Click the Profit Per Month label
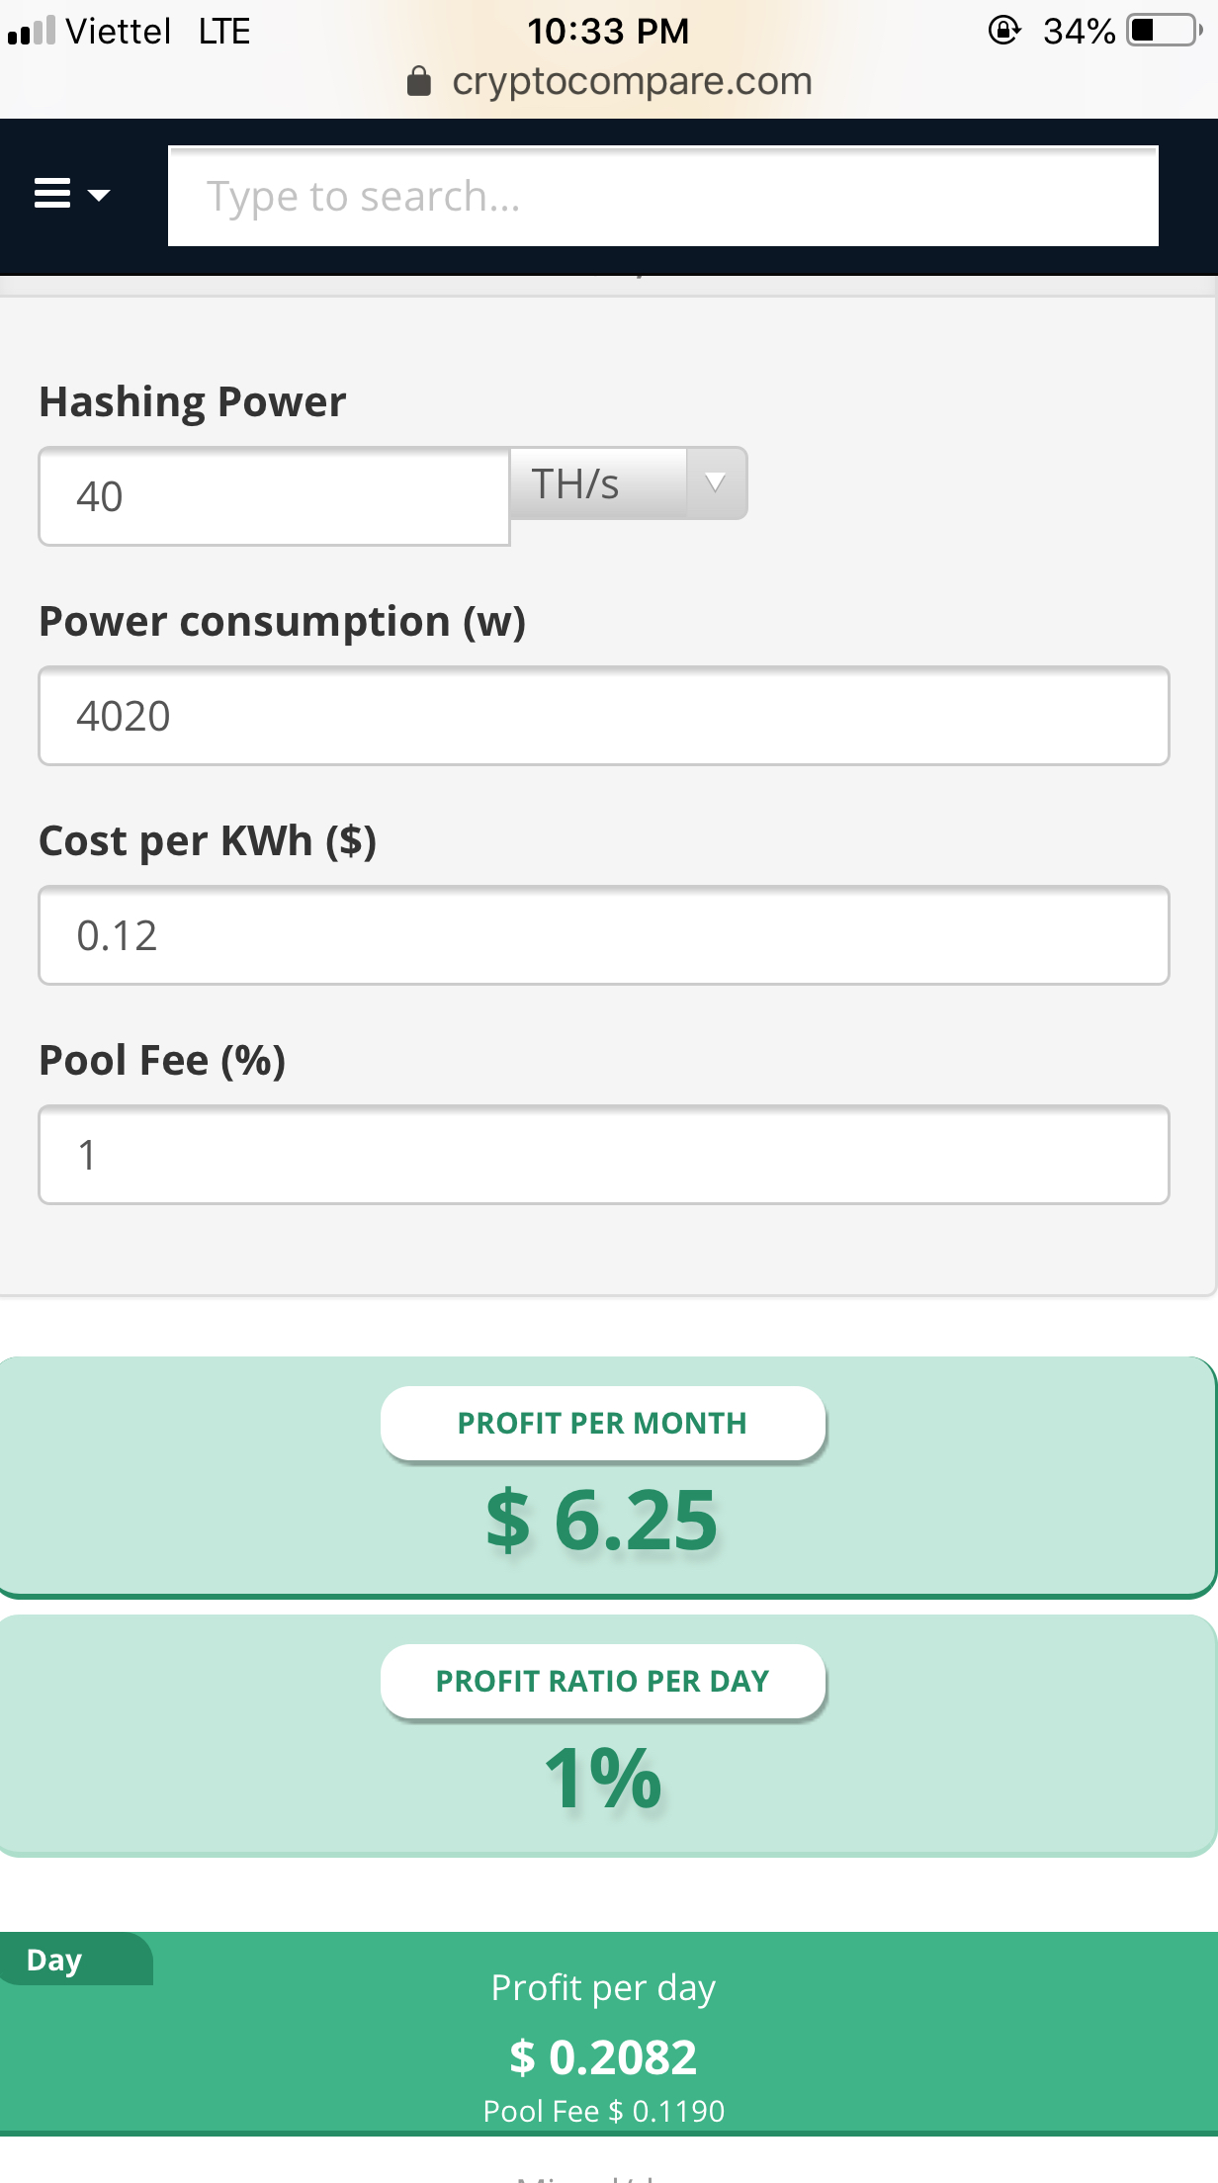 pyautogui.click(x=602, y=1424)
